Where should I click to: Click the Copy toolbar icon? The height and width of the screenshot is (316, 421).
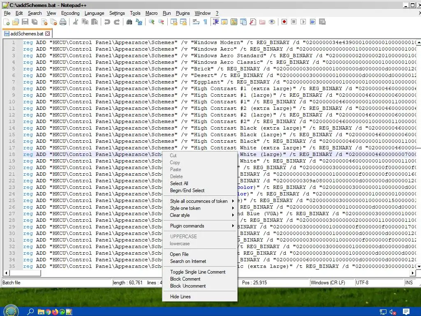(85, 22)
